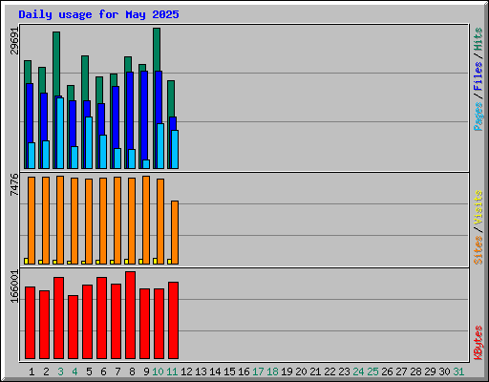Click the orange Sites bar for day 9
This screenshot has height=382, width=489.
pyautogui.click(x=146, y=220)
